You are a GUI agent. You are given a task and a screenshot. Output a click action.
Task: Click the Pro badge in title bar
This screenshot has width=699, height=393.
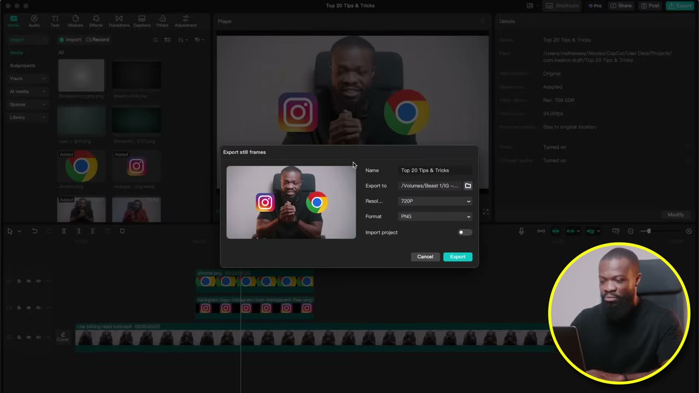[595, 5]
